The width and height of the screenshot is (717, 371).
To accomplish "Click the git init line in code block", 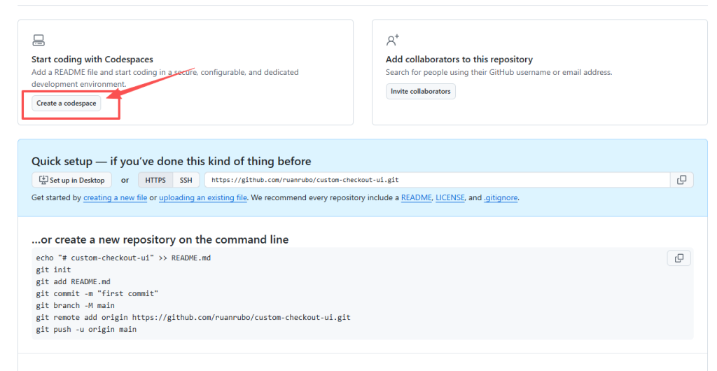I will coord(53,269).
